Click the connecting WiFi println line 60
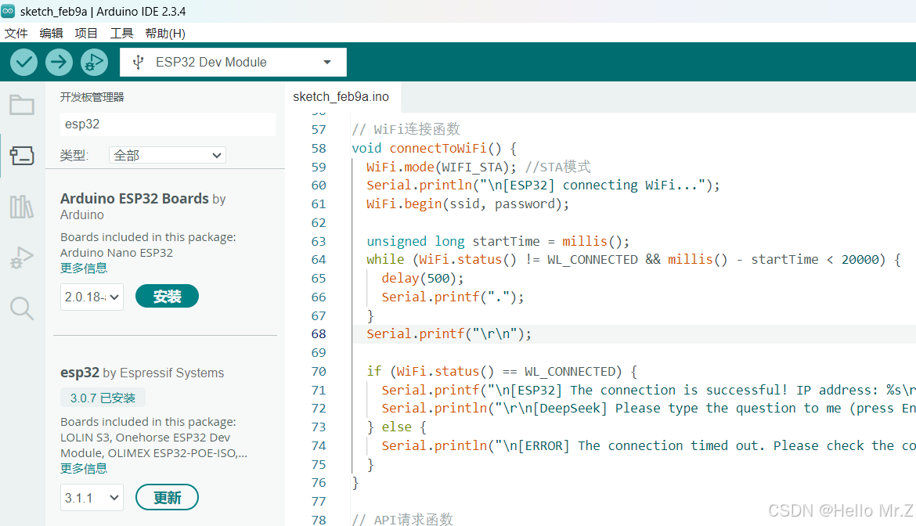916x526 pixels. 543,185
